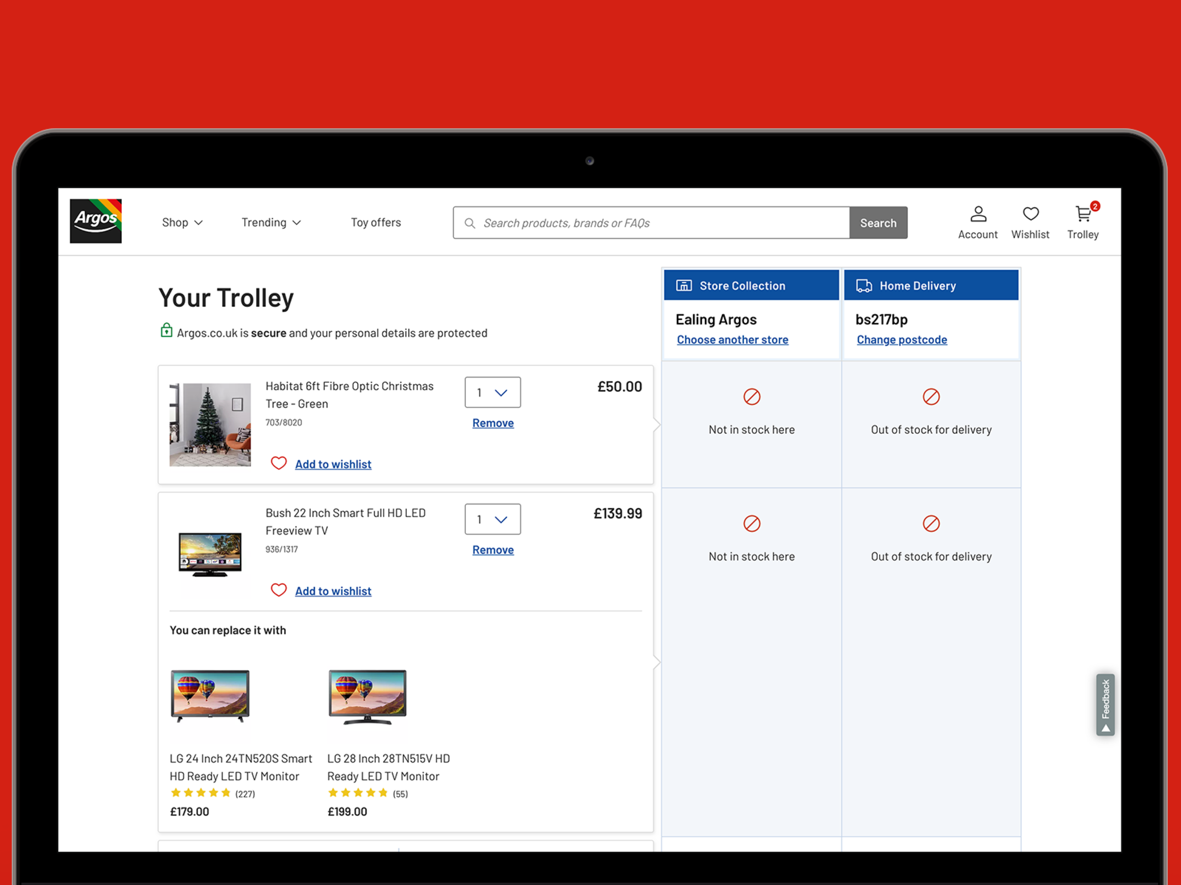Image resolution: width=1181 pixels, height=885 pixels.
Task: Click the Store Collection shop icon
Action: (684, 286)
